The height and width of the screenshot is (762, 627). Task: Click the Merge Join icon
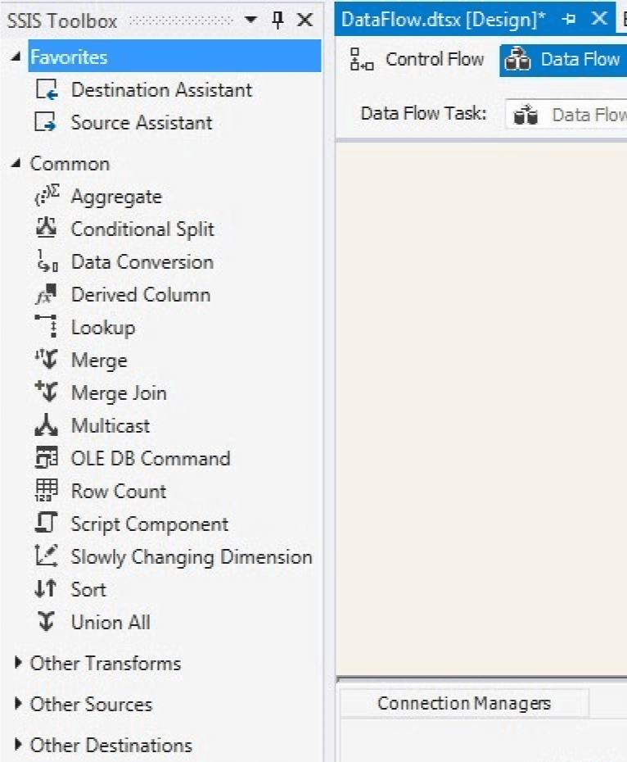[44, 393]
